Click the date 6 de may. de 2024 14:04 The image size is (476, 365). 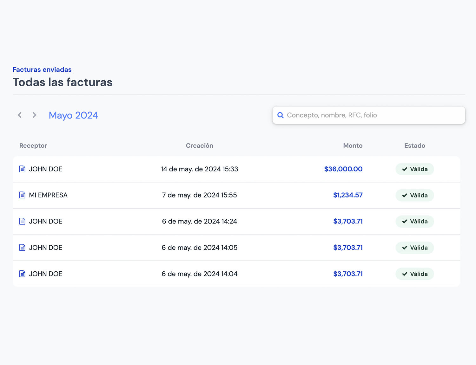(x=199, y=274)
